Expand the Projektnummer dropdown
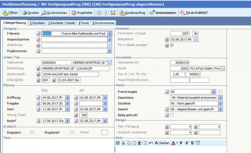The width and height of the screenshot is (251, 153). [110, 51]
